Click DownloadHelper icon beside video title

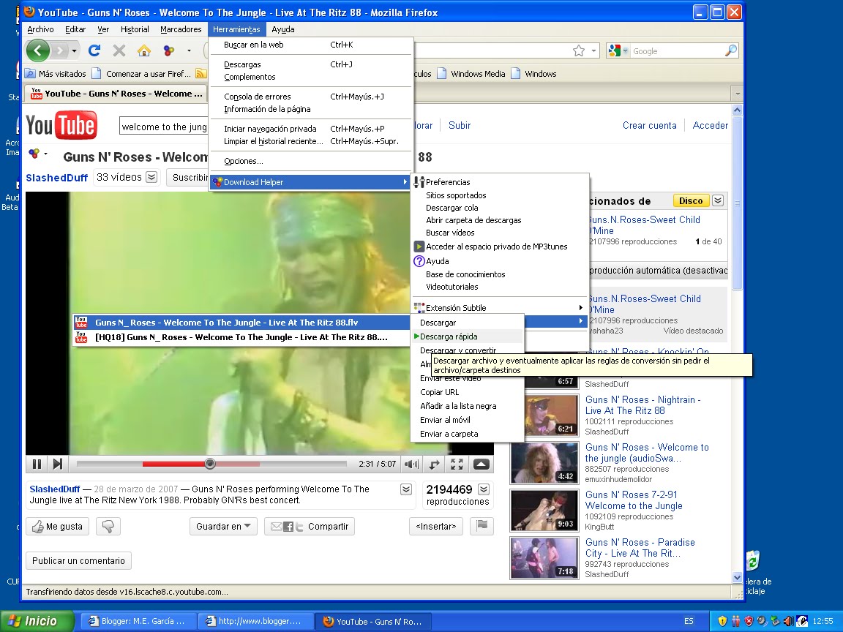(34, 154)
